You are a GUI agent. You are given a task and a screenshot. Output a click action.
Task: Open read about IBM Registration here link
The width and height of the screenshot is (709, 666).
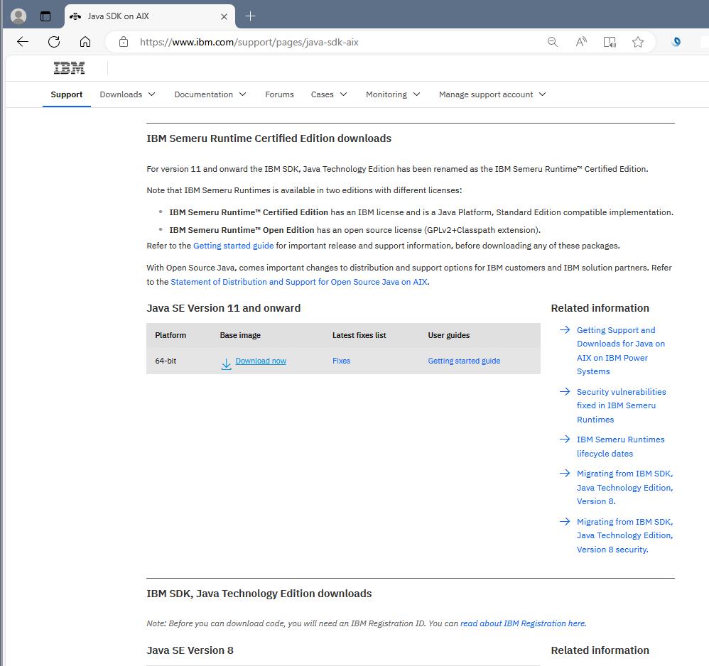point(523,623)
